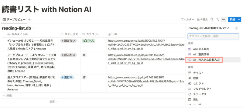Click IT category in リーダブルコード row

(84, 55)
